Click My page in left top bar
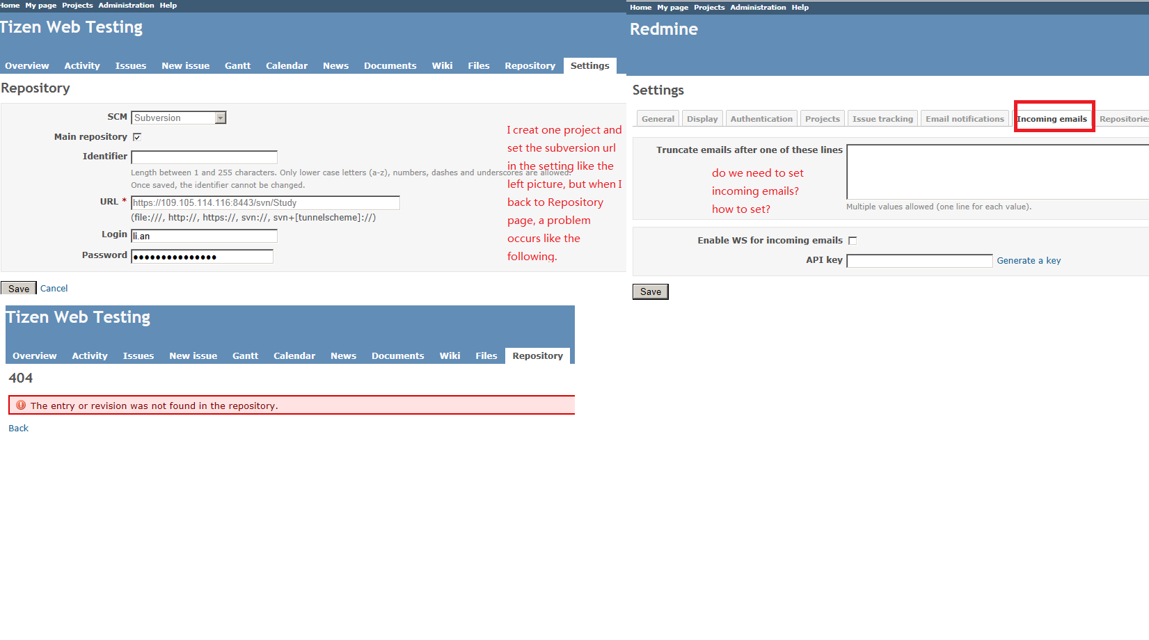1149x640 pixels. point(41,5)
